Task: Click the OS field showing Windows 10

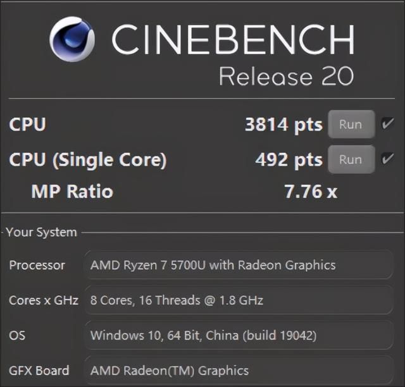Action: [239, 335]
